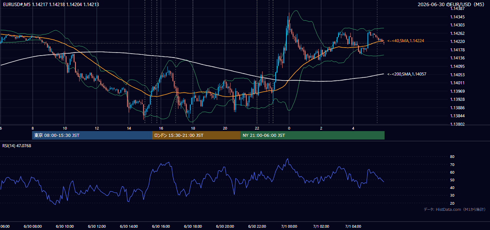Select the 東京 08:00-15:30 JST session bar
Viewport: 490px width, 230px height.
pyautogui.click(x=92, y=135)
